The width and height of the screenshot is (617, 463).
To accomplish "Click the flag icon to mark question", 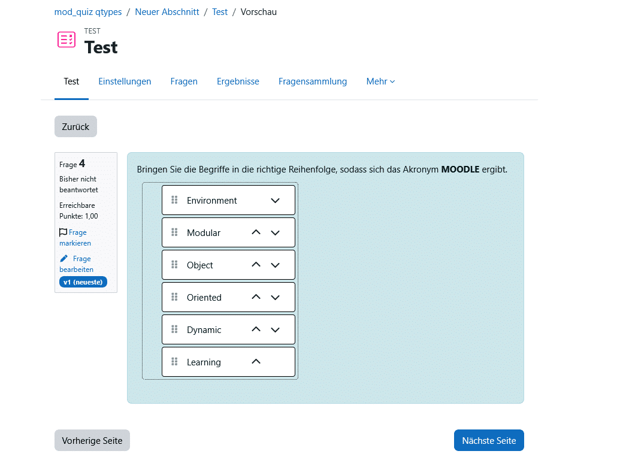I will point(63,232).
